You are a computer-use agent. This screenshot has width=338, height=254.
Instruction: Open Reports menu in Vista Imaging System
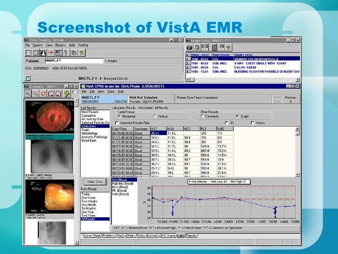pos(60,45)
